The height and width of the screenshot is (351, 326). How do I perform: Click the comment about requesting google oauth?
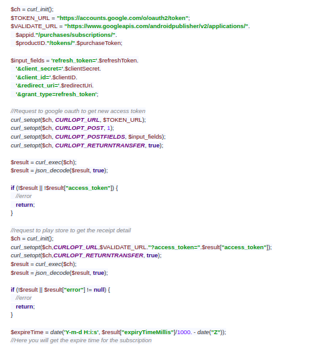[x=78, y=111]
